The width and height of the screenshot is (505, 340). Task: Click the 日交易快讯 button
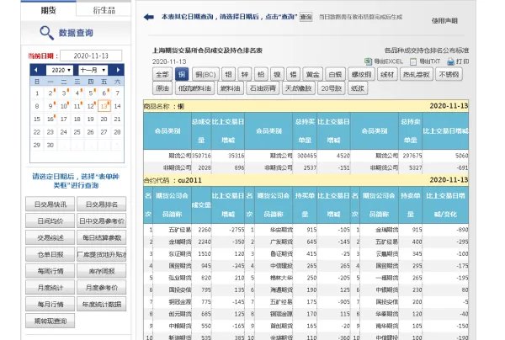[x=50, y=205]
